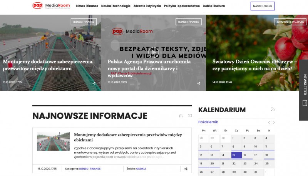Play the PAP MediaRoom video
This screenshot has width=308, height=176.
click(x=153, y=52)
